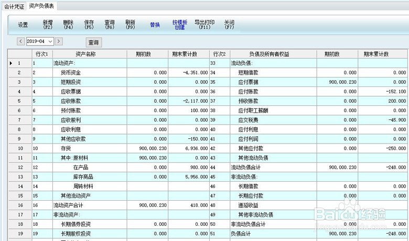Select the 应付职工薪酬 cell

(273, 111)
